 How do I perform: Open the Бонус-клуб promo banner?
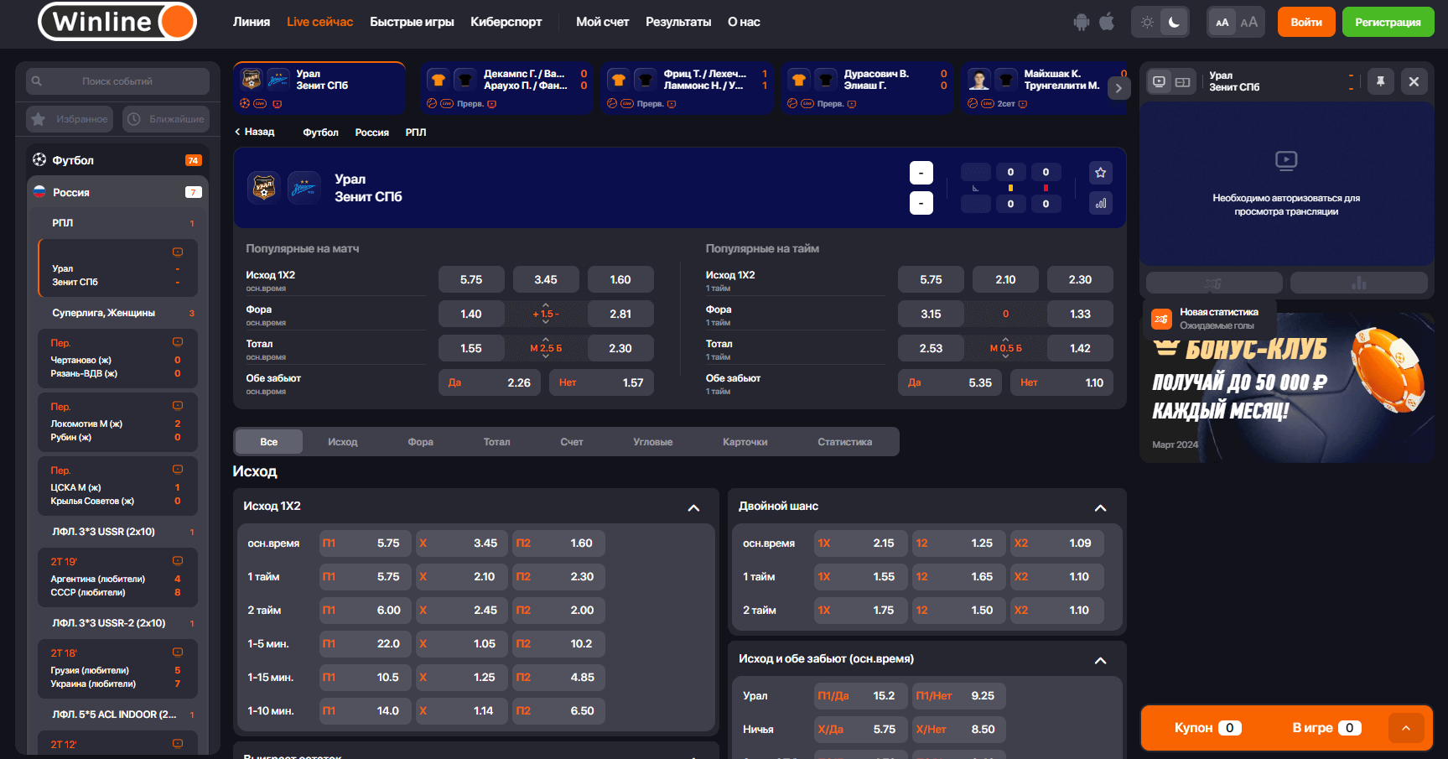(1286, 387)
